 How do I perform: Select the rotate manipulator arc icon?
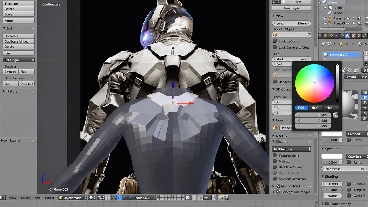[x=124, y=198]
